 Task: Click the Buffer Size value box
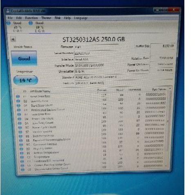point(163,46)
